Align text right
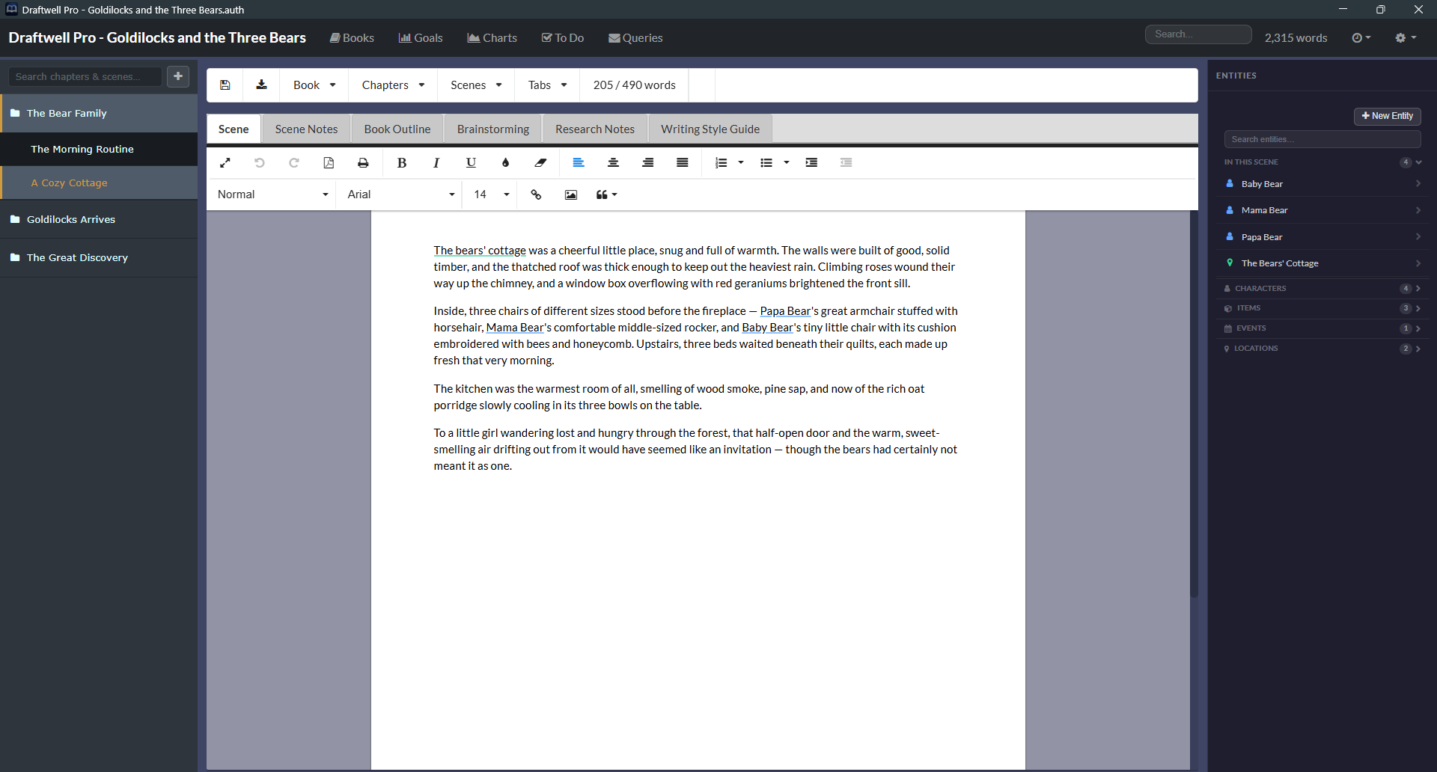This screenshot has height=772, width=1437. pos(648,162)
